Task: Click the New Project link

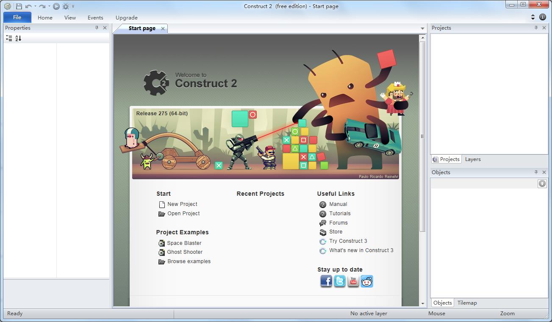Action: point(182,204)
